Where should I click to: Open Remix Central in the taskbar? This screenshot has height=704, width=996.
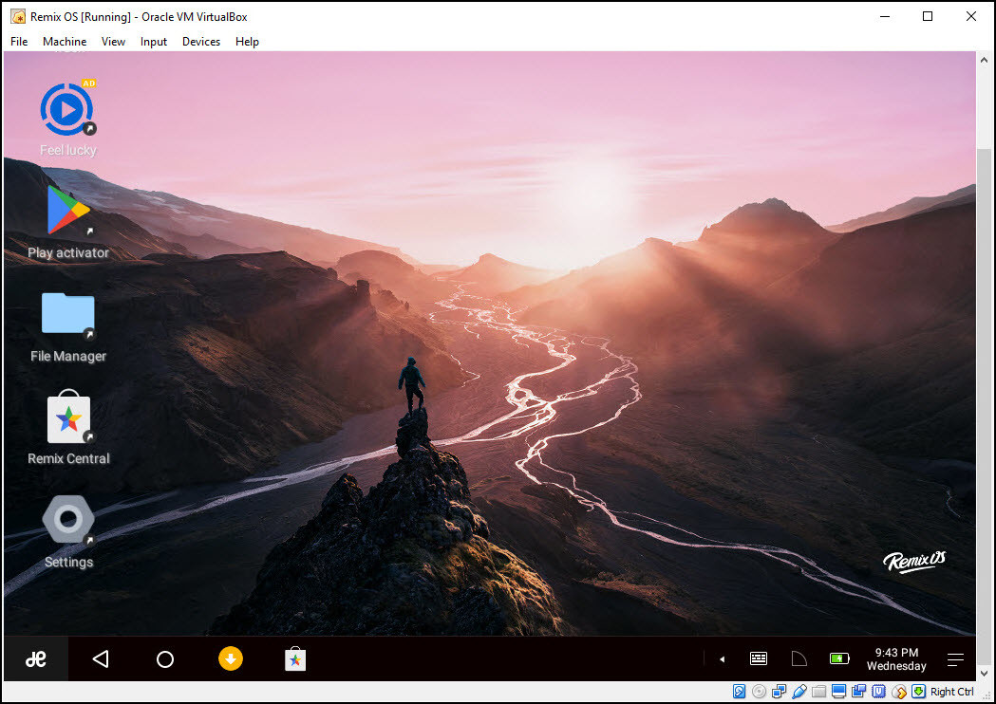pos(295,658)
